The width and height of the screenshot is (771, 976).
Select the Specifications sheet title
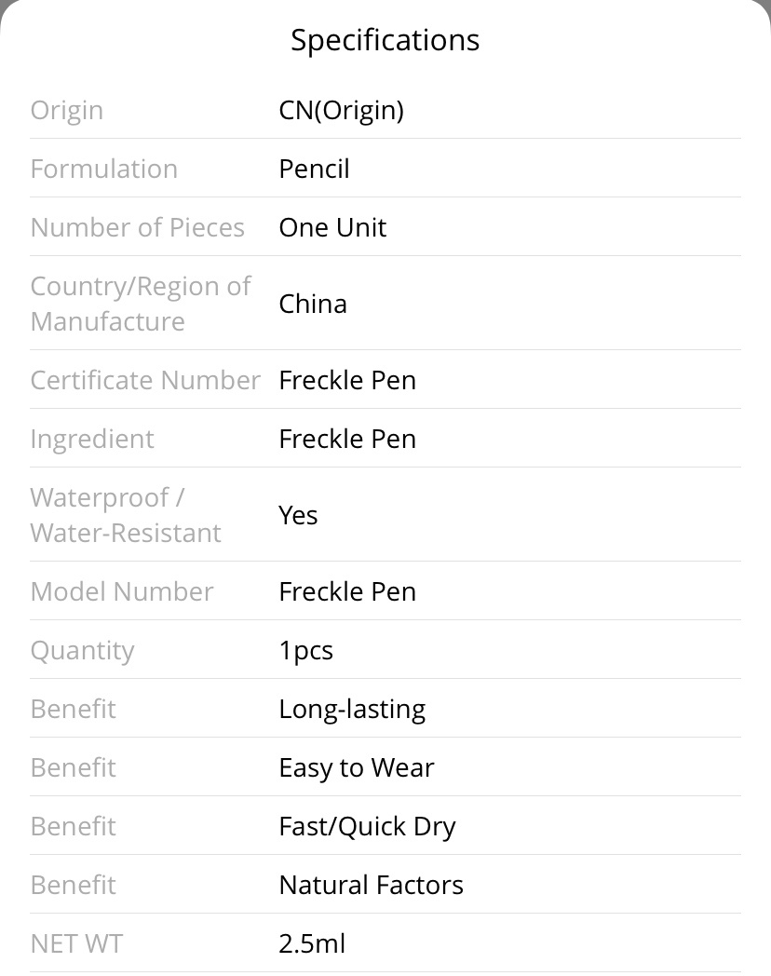[385, 40]
